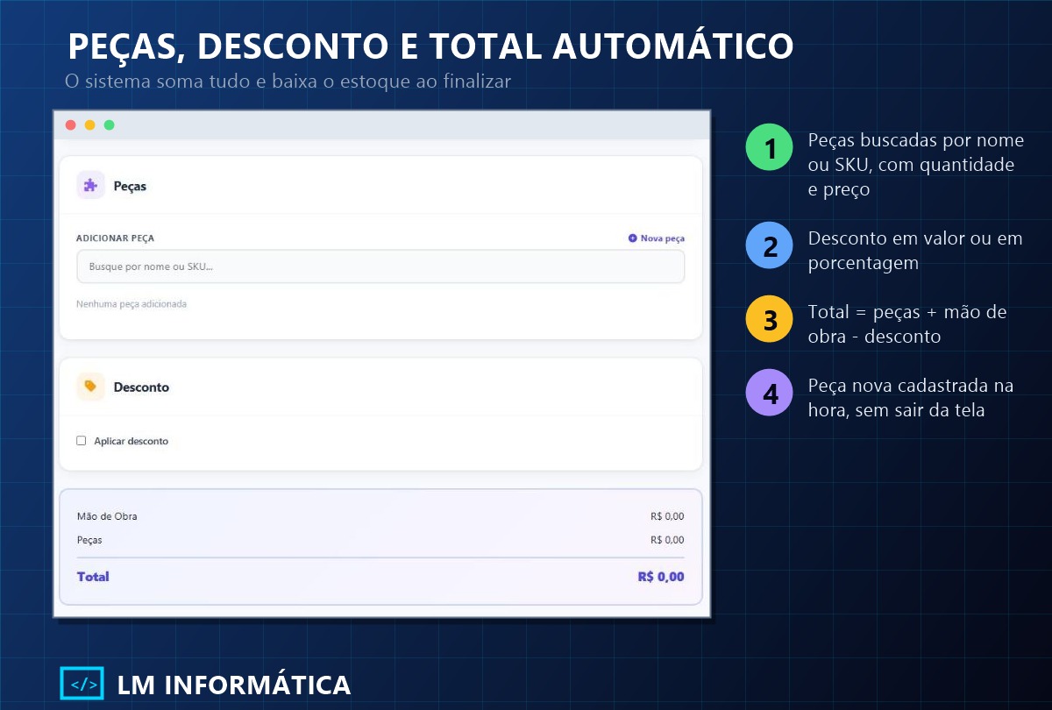Click the Peças section heading

pyautogui.click(x=130, y=187)
